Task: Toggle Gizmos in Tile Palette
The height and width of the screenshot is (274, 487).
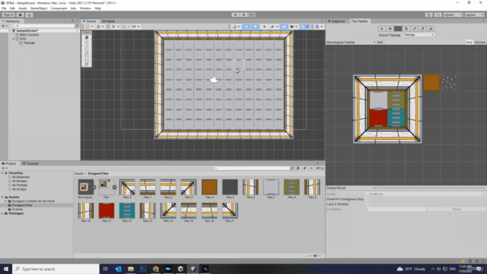Action: (479, 43)
